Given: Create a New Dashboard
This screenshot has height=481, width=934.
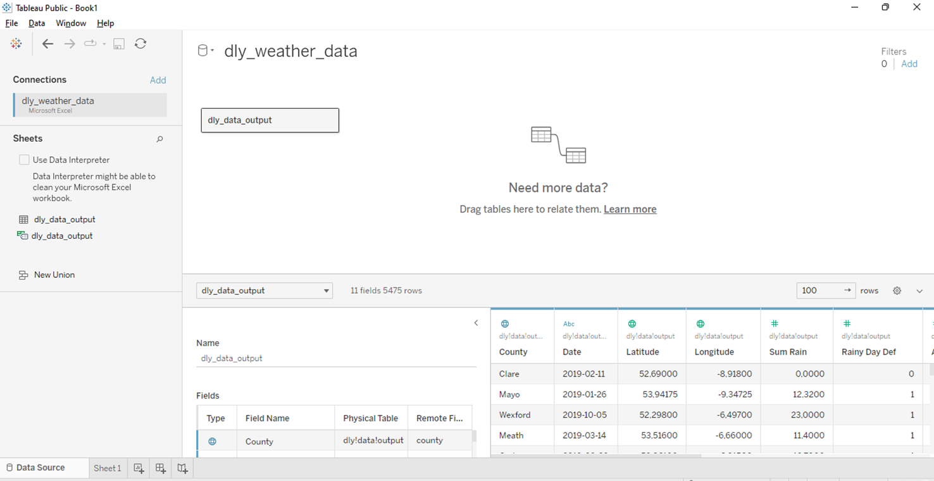Looking at the screenshot, I should [160, 468].
